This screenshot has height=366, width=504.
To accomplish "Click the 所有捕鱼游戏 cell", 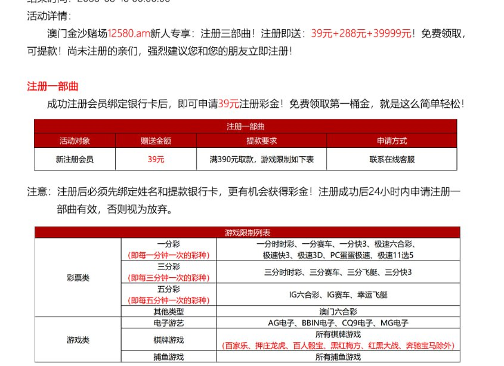I will pos(338,356).
